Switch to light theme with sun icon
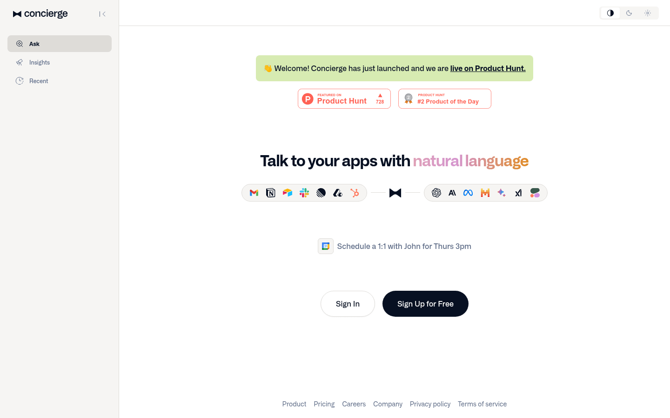The image size is (670, 418). pos(648,13)
